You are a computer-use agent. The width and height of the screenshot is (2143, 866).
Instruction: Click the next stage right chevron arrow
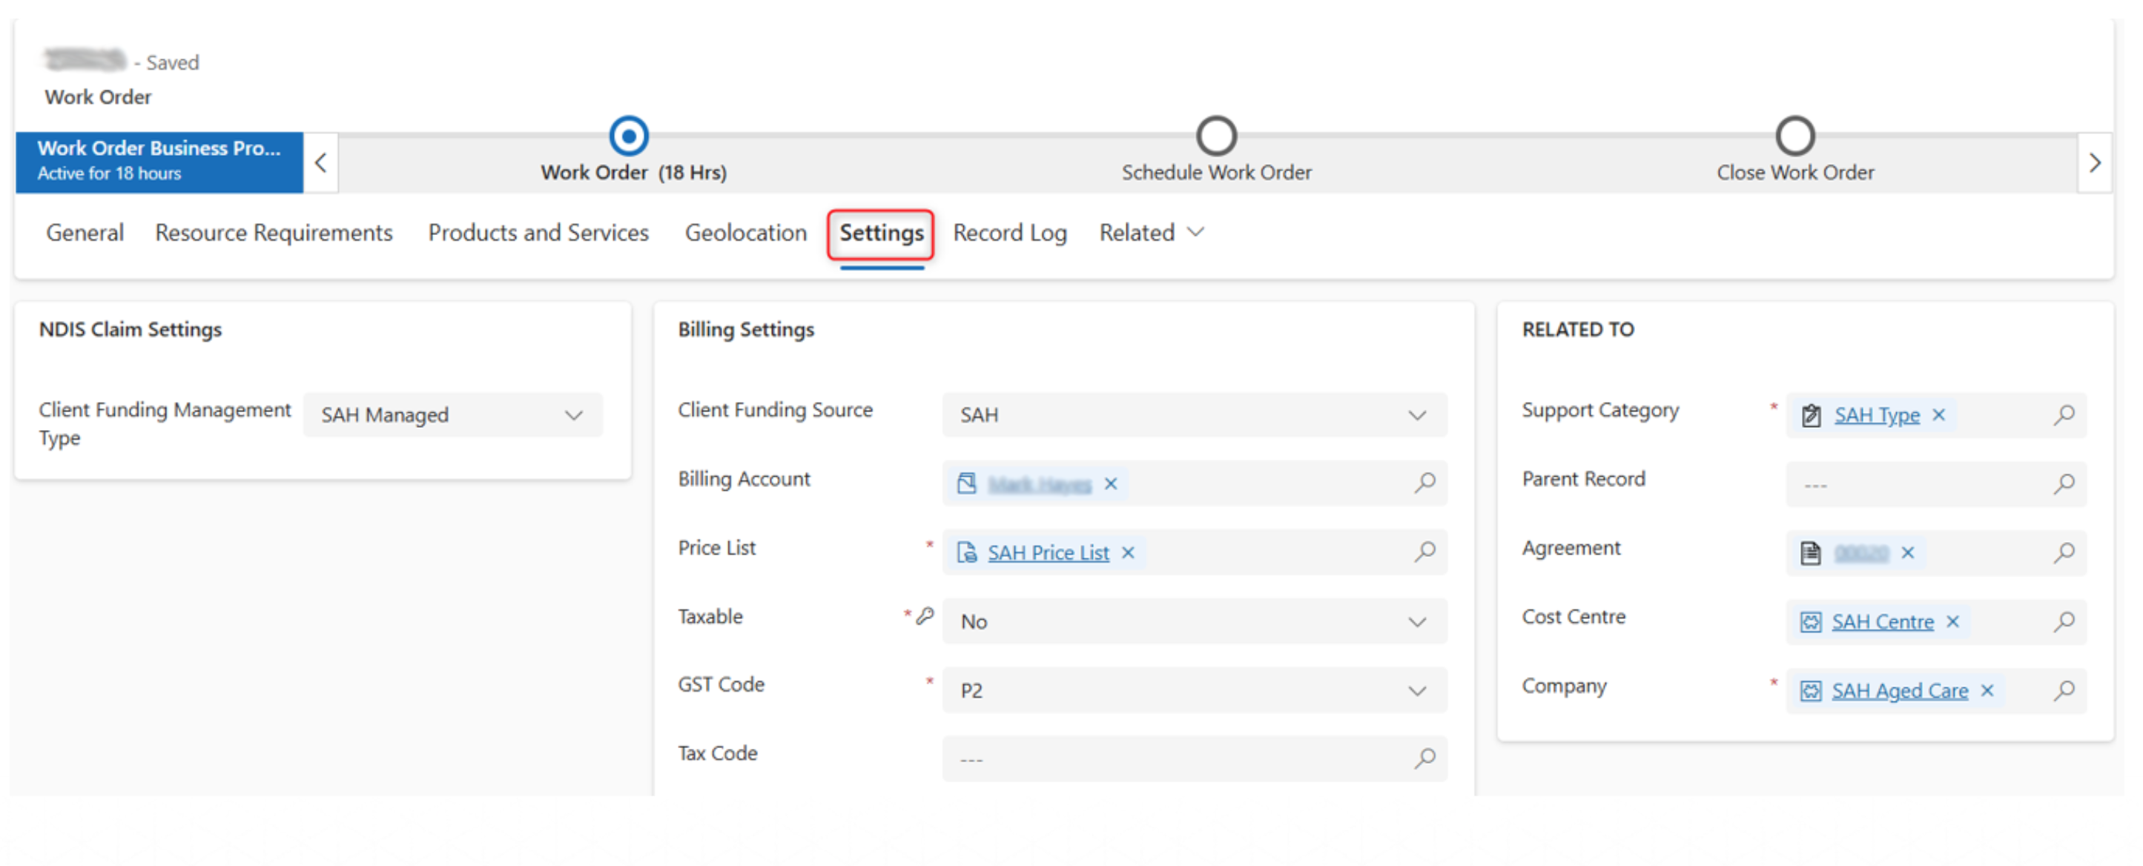click(x=2094, y=163)
